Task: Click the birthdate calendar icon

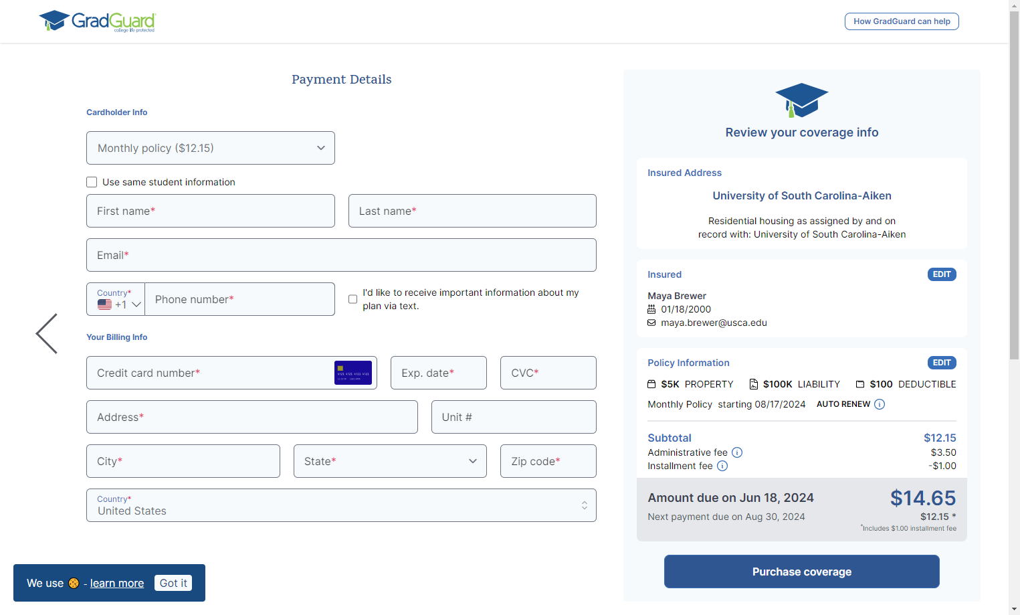Action: pos(651,309)
